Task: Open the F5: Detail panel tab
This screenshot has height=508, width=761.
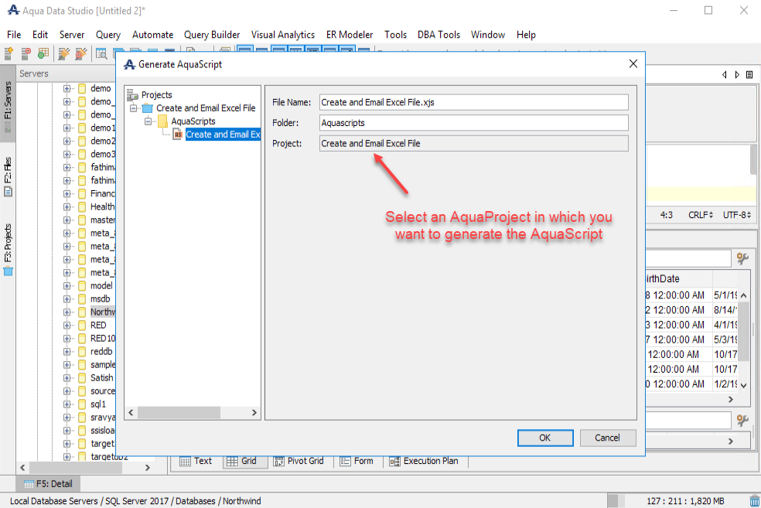Action: [x=48, y=484]
